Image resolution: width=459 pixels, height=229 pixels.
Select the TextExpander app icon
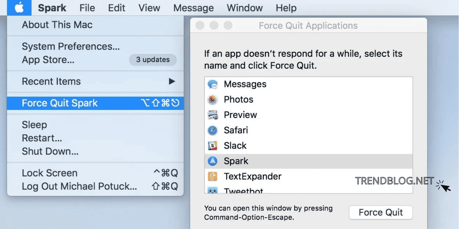click(212, 176)
